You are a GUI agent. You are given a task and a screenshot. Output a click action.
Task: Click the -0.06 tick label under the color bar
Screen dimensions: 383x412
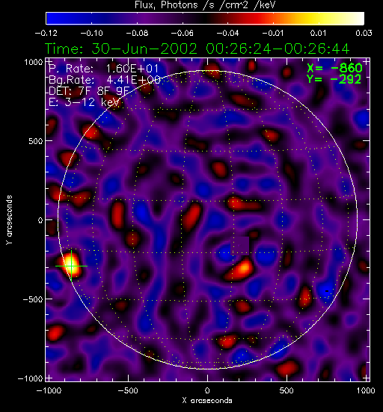(x=183, y=34)
